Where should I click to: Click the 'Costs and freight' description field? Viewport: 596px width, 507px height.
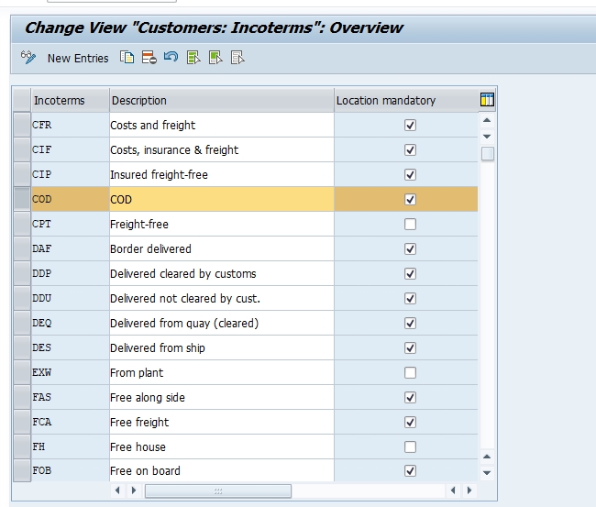(222, 125)
